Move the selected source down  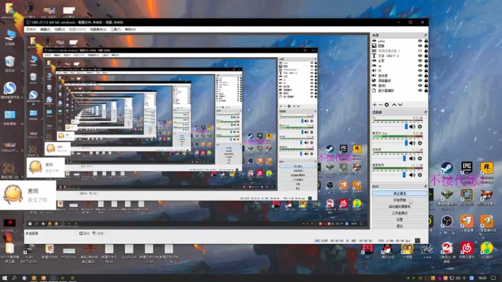click(400, 105)
